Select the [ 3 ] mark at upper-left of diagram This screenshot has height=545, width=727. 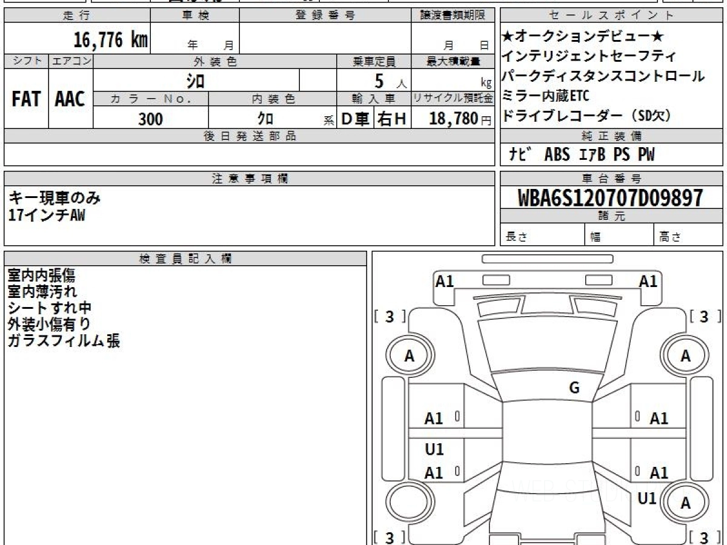[390, 316]
